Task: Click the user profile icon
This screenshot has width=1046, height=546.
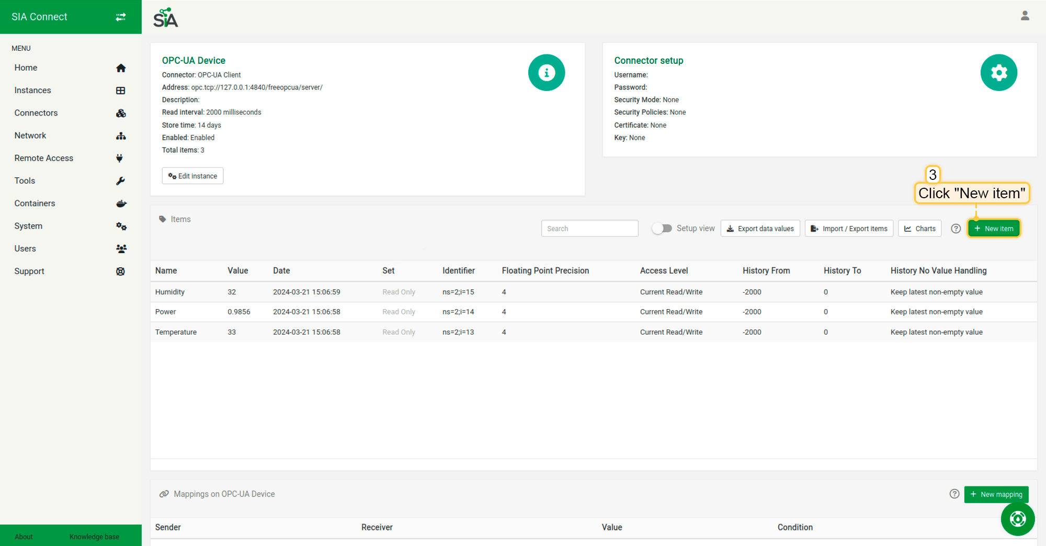Action: pos(1025,16)
